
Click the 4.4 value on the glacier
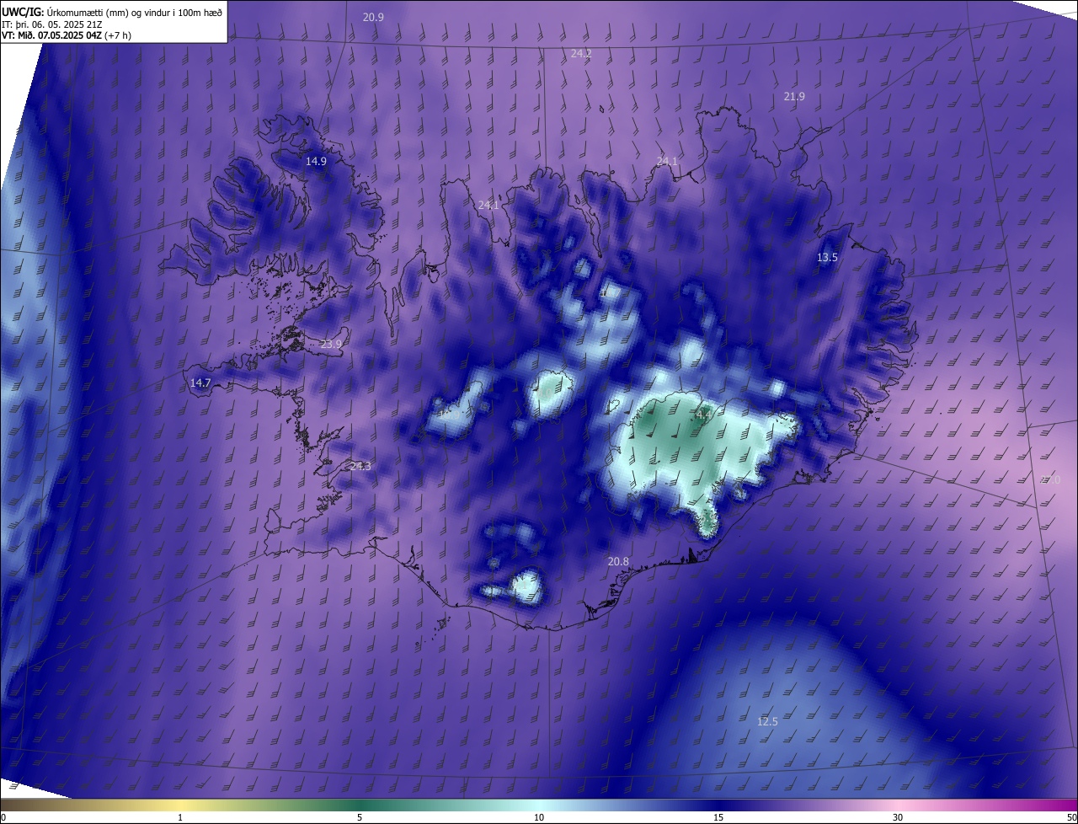704,415
